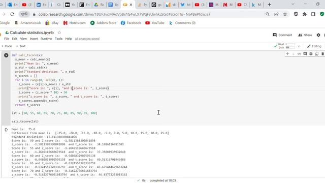Open the Extensions puzzle icon
Screen dimensions: 325x183
coord(305,14)
